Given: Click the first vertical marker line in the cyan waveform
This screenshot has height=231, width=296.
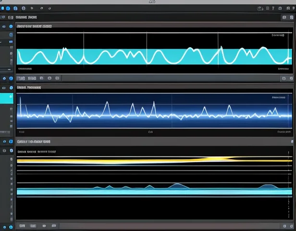Looking at the screenshot, I should [x=84, y=50].
